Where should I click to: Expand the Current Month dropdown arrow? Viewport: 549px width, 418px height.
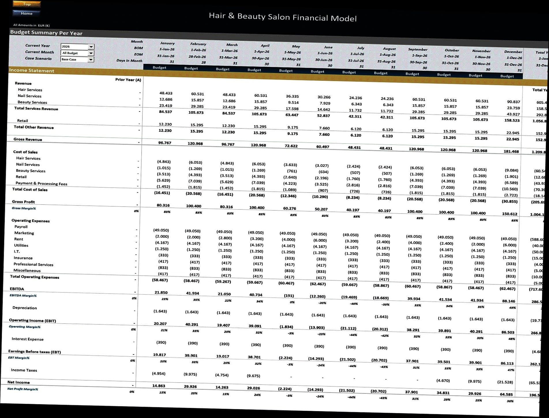(x=91, y=53)
